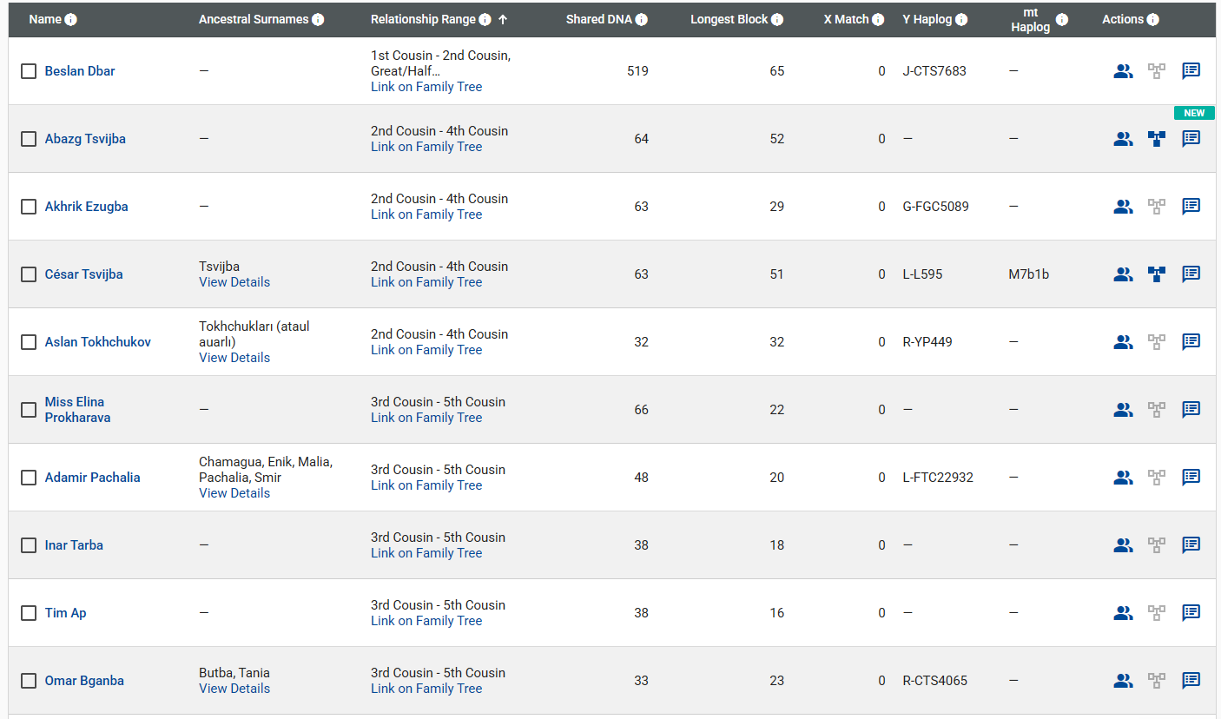Screen dimensions: 1221x719
Task: View Details for Adamir Pachalia surnames
Action: tap(234, 493)
